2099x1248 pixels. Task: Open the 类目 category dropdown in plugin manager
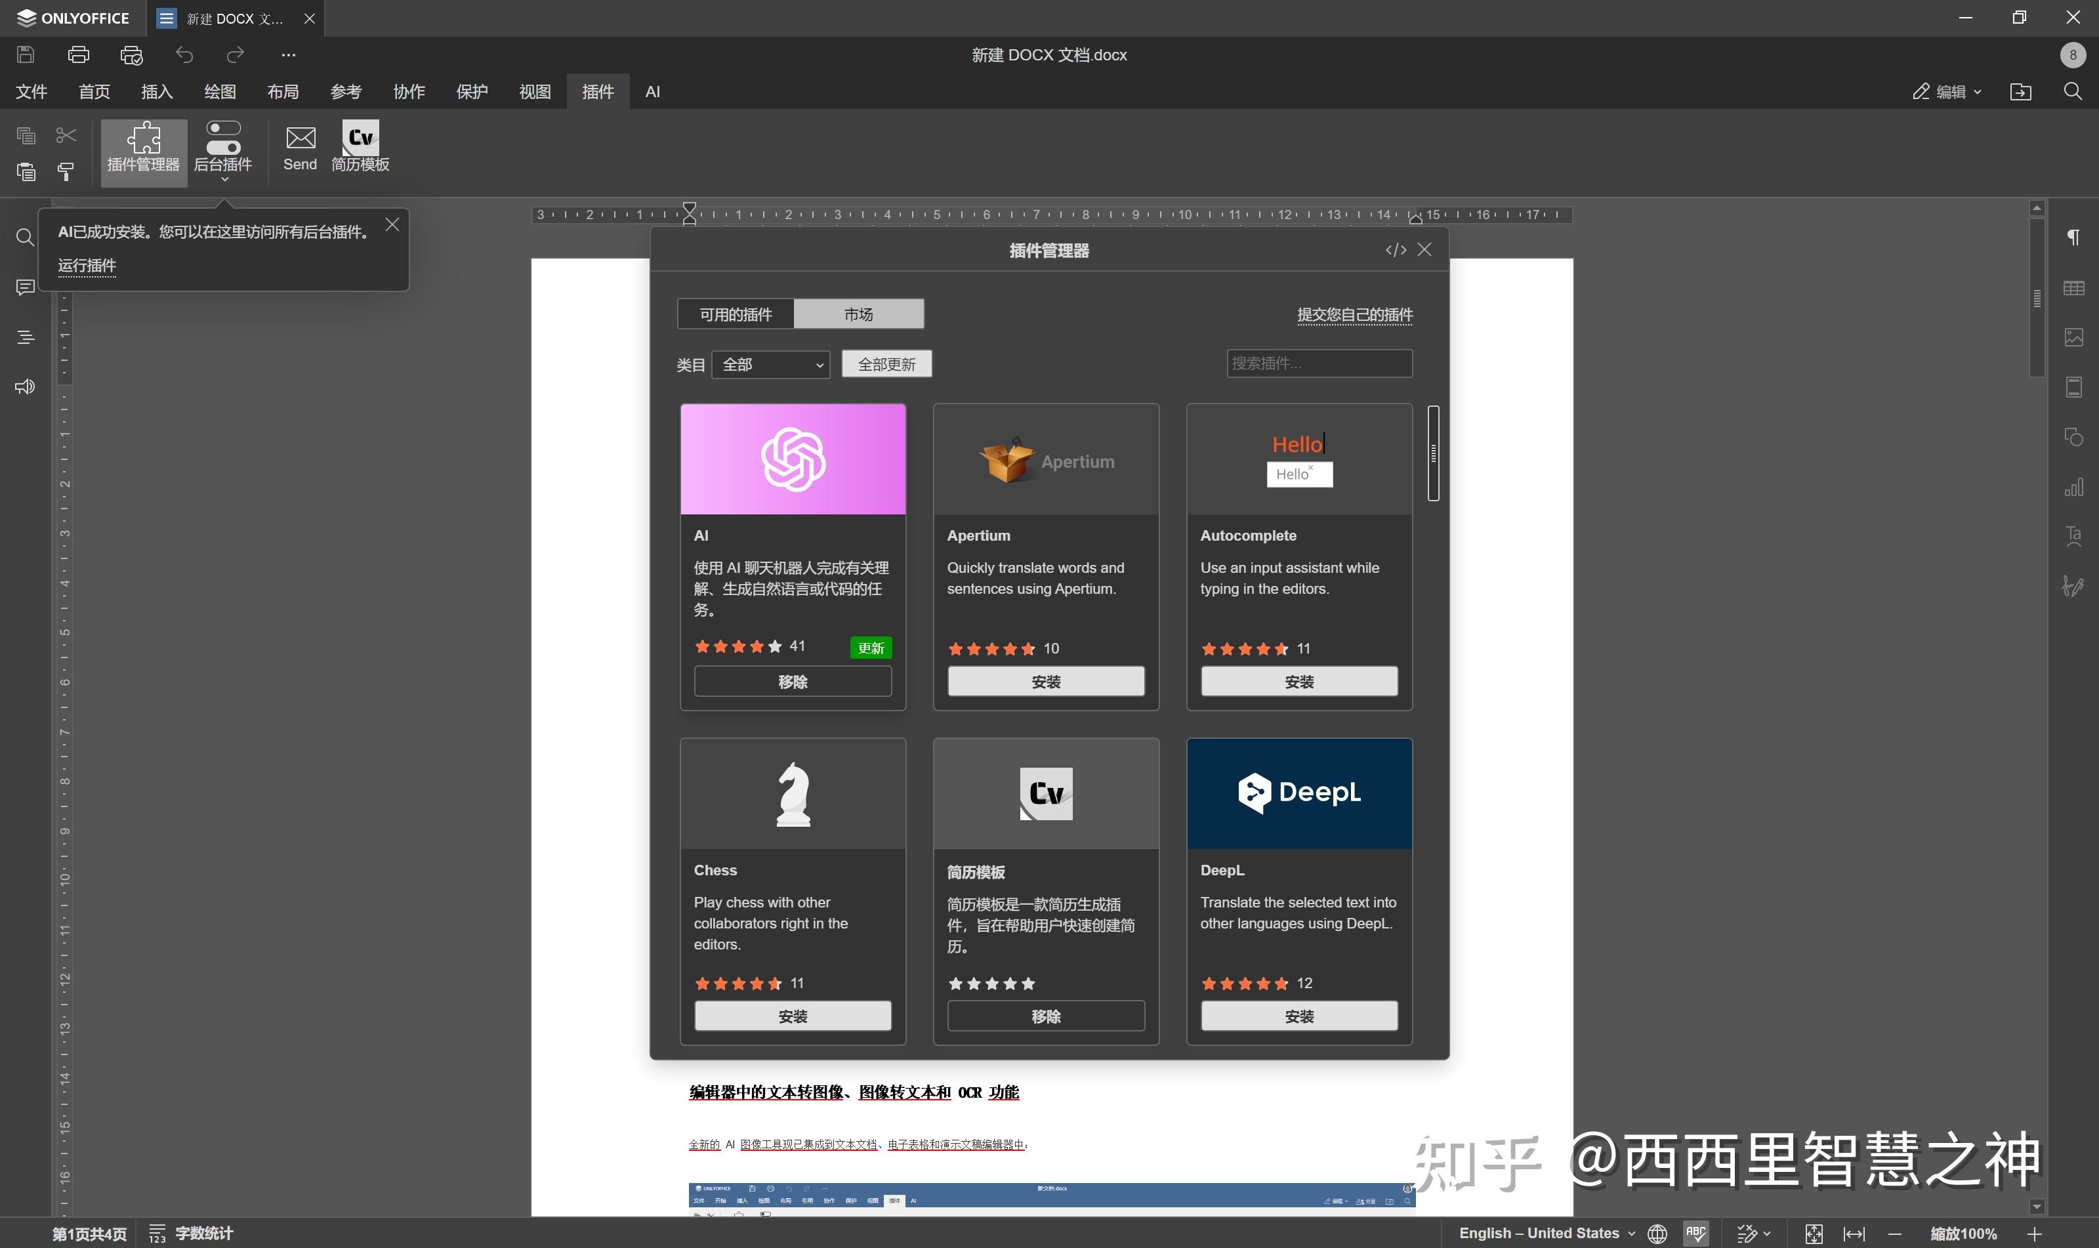[x=770, y=364]
